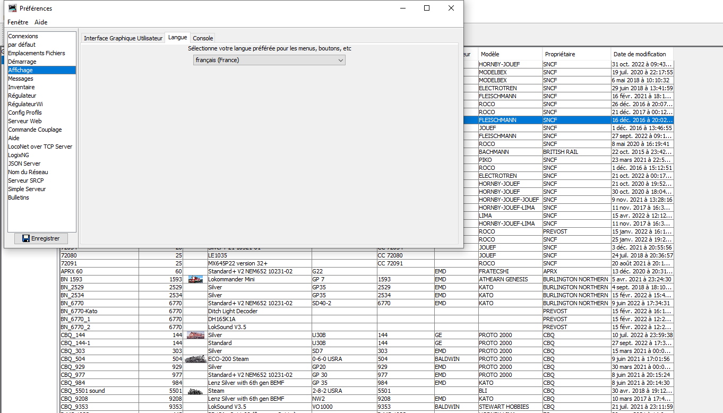
Task: Open the Commande Couplage category
Action: (41, 130)
